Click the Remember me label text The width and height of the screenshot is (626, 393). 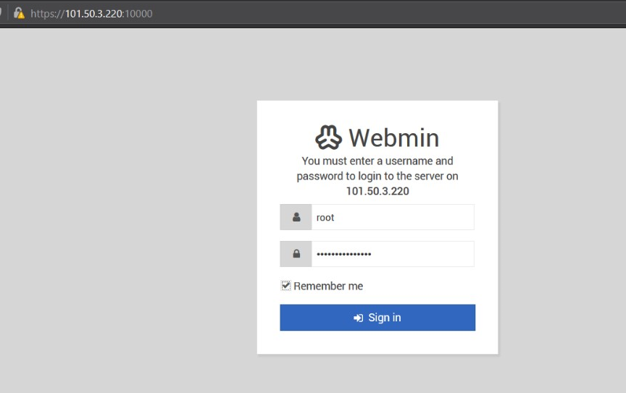point(328,286)
